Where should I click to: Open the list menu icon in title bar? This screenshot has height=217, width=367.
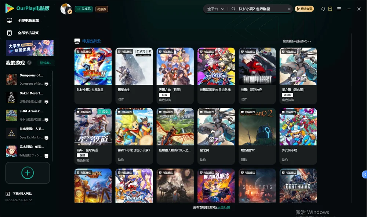pyautogui.click(x=339, y=9)
